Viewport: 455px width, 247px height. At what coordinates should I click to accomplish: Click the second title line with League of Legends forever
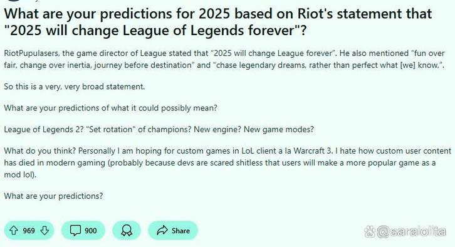pos(155,30)
